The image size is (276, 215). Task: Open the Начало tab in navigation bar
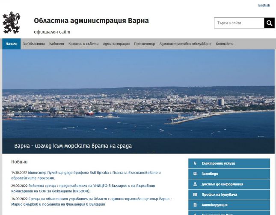point(11,44)
